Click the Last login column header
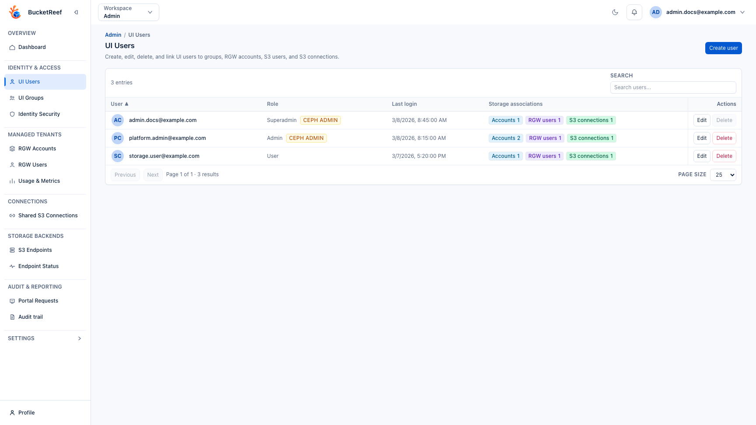756x425 pixels. 404,104
